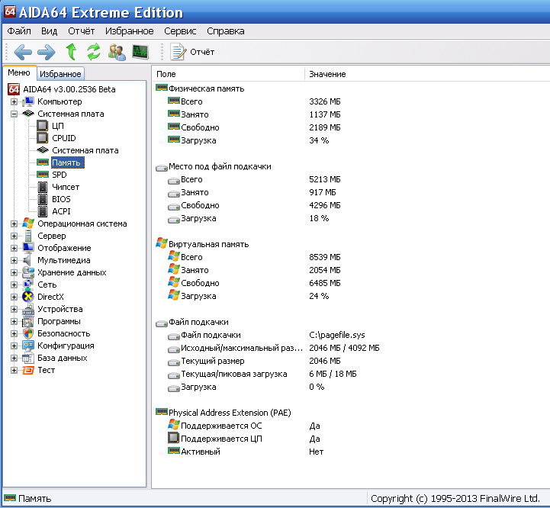The image size is (550, 508).
Task: Open the Избранное menu
Action: pyautogui.click(x=130, y=31)
